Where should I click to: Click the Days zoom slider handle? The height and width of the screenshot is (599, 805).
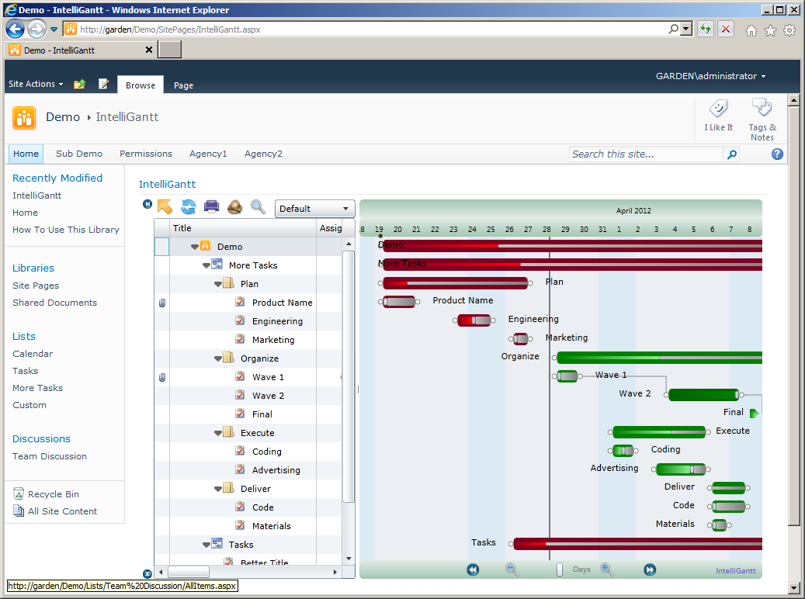[x=560, y=570]
